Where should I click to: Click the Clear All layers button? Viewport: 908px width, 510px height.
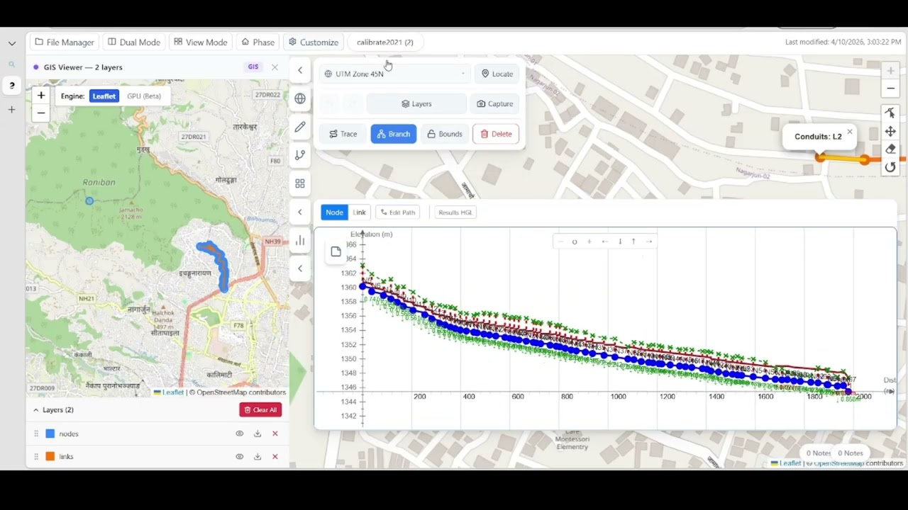click(x=260, y=410)
